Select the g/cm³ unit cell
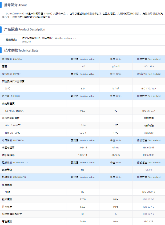Screen dimensions: 165x225 pyautogui.click(x=116, y=66)
